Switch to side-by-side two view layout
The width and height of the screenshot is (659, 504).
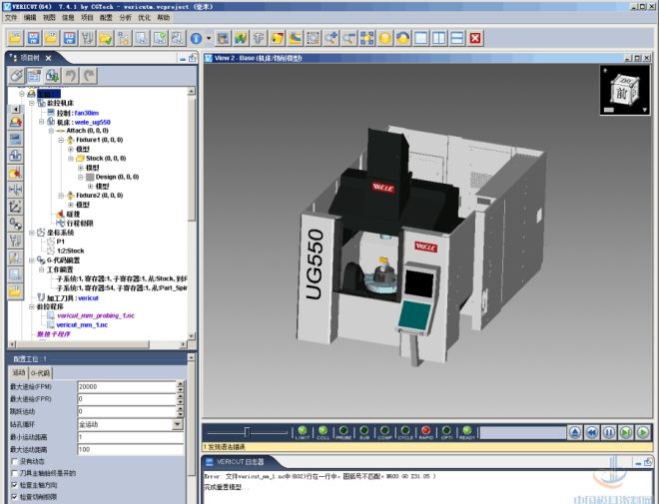439,38
